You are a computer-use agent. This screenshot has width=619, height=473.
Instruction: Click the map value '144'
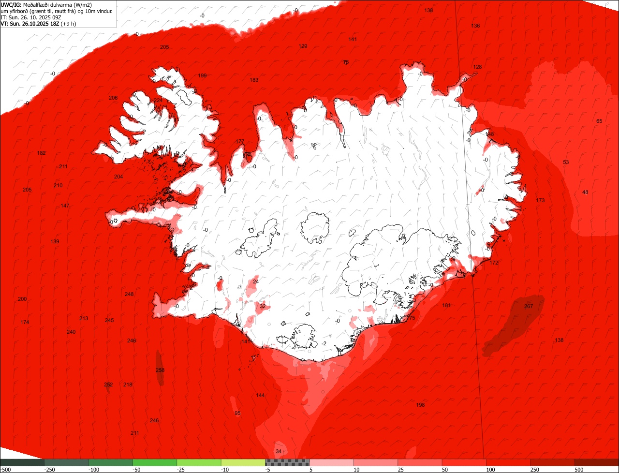coord(260,396)
